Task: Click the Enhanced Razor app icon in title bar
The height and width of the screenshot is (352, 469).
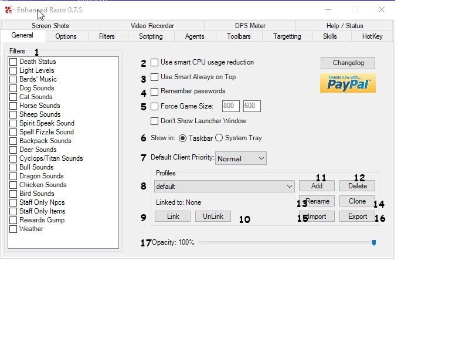Action: pyautogui.click(x=9, y=9)
